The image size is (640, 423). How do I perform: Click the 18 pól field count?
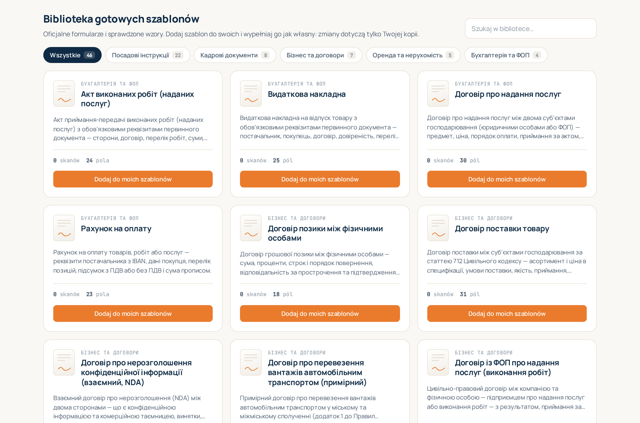click(x=283, y=294)
